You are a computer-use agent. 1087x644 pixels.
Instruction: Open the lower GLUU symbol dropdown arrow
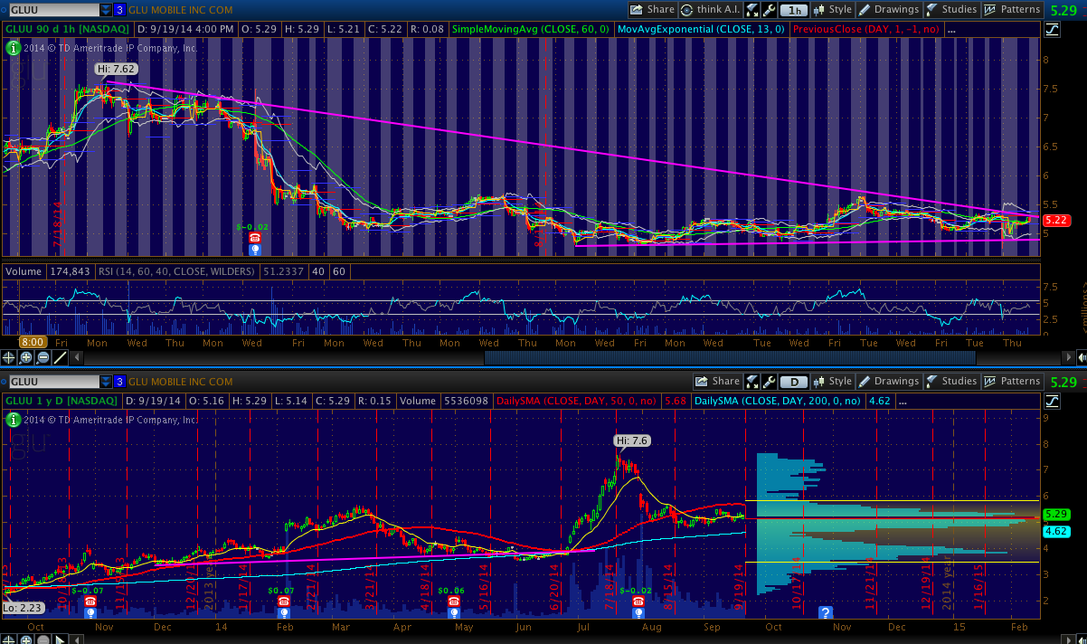pyautogui.click(x=106, y=382)
